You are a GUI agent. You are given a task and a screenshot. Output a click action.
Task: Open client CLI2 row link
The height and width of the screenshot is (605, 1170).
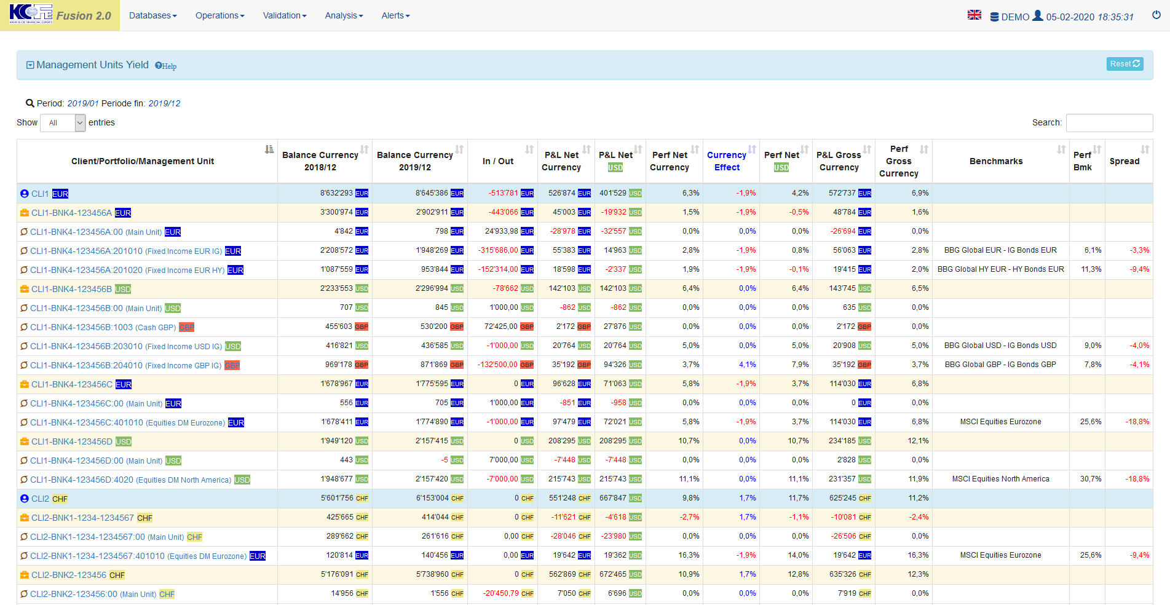40,499
